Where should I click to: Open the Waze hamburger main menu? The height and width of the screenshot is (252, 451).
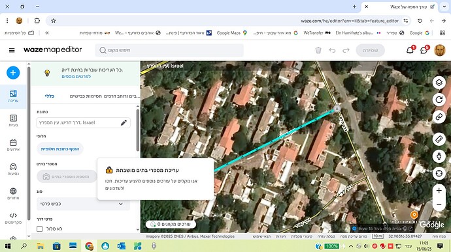pos(12,50)
